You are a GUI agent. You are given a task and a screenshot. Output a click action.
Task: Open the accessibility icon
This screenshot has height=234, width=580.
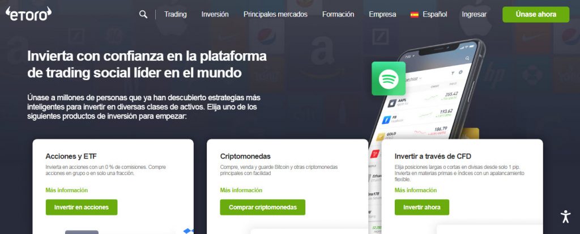point(565,216)
